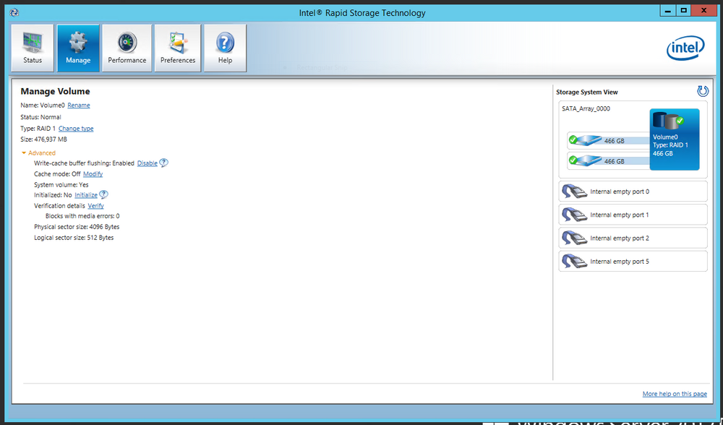Open More help on this page

[x=675, y=394]
